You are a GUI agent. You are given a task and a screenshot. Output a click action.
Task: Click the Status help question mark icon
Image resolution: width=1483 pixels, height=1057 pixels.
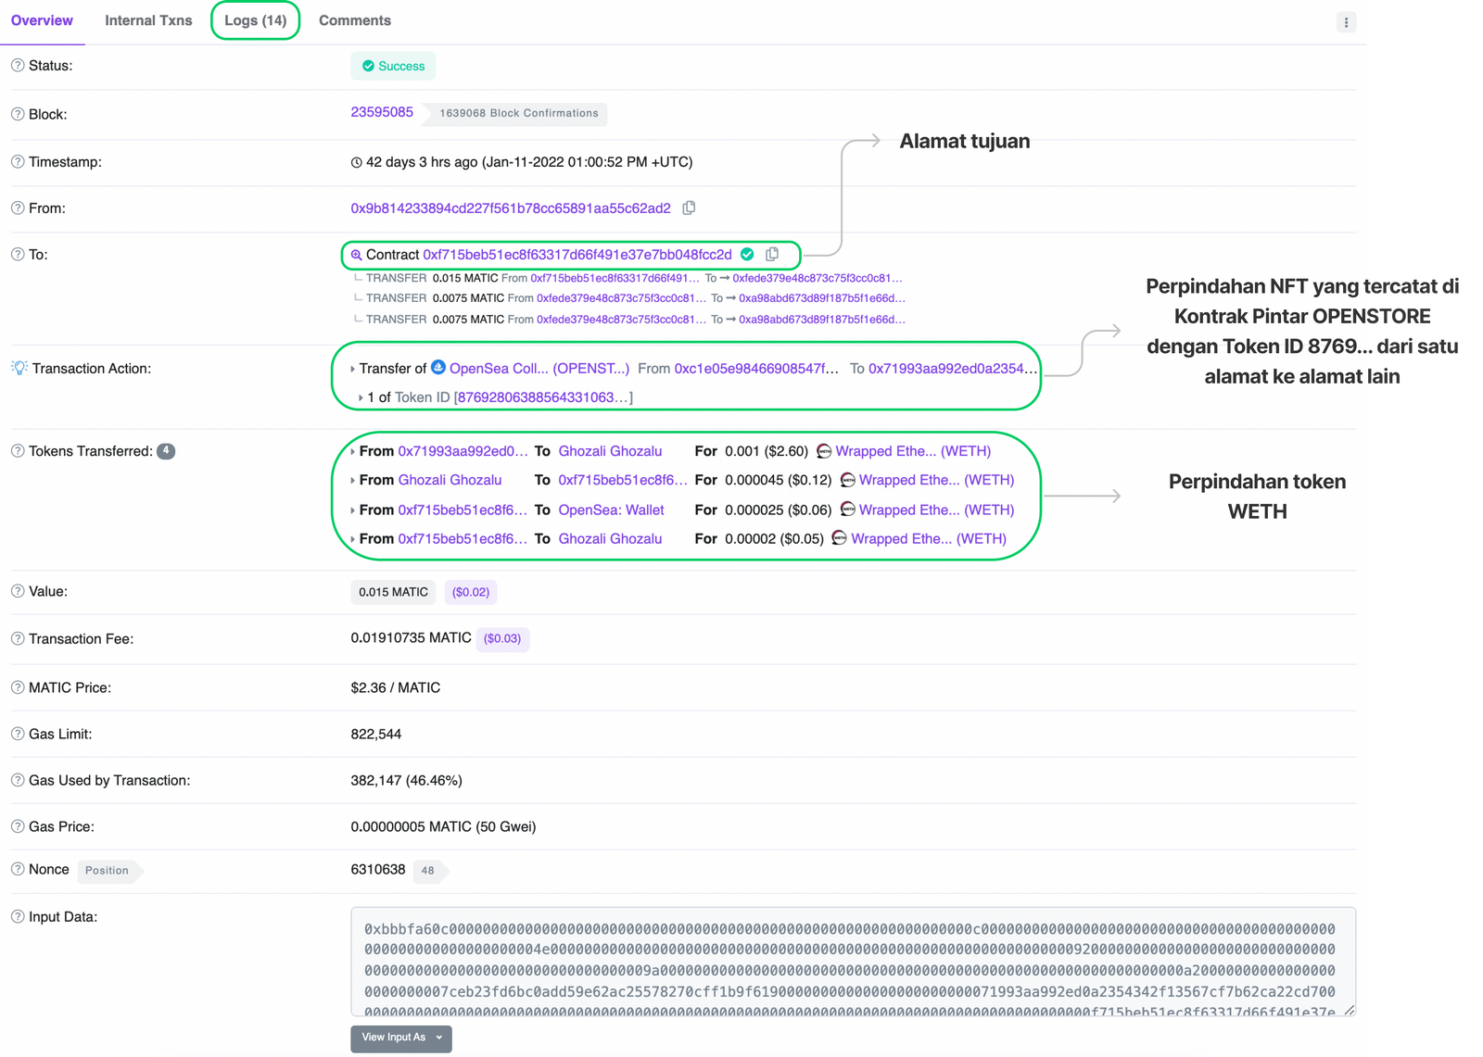pos(18,66)
